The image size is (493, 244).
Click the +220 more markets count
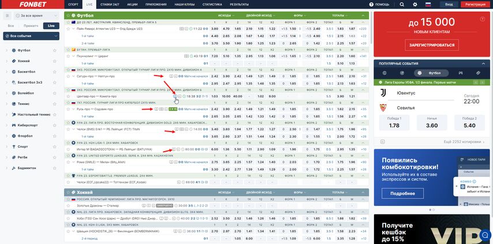tap(363, 29)
